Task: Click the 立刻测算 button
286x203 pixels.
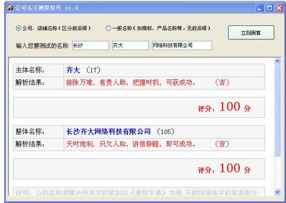Action: coord(251,33)
